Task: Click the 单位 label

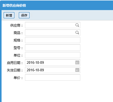Action: 18,55
